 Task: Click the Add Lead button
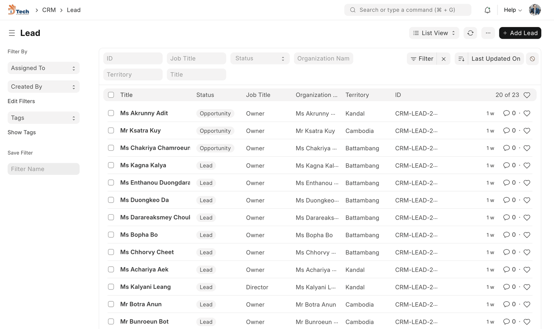coord(520,33)
